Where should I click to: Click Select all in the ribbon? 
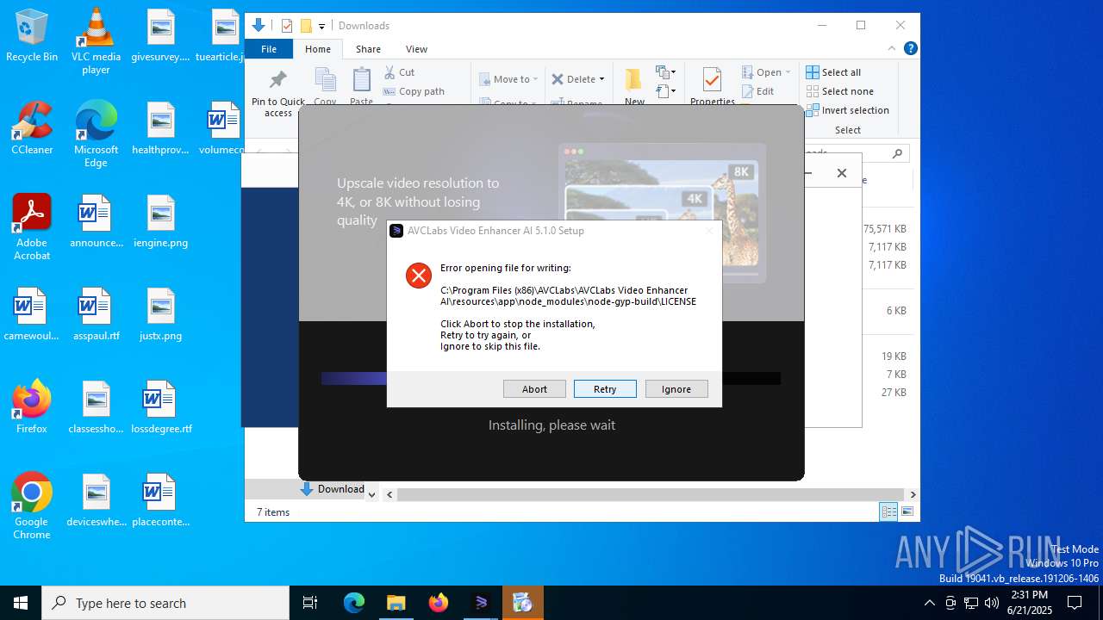pyautogui.click(x=833, y=72)
